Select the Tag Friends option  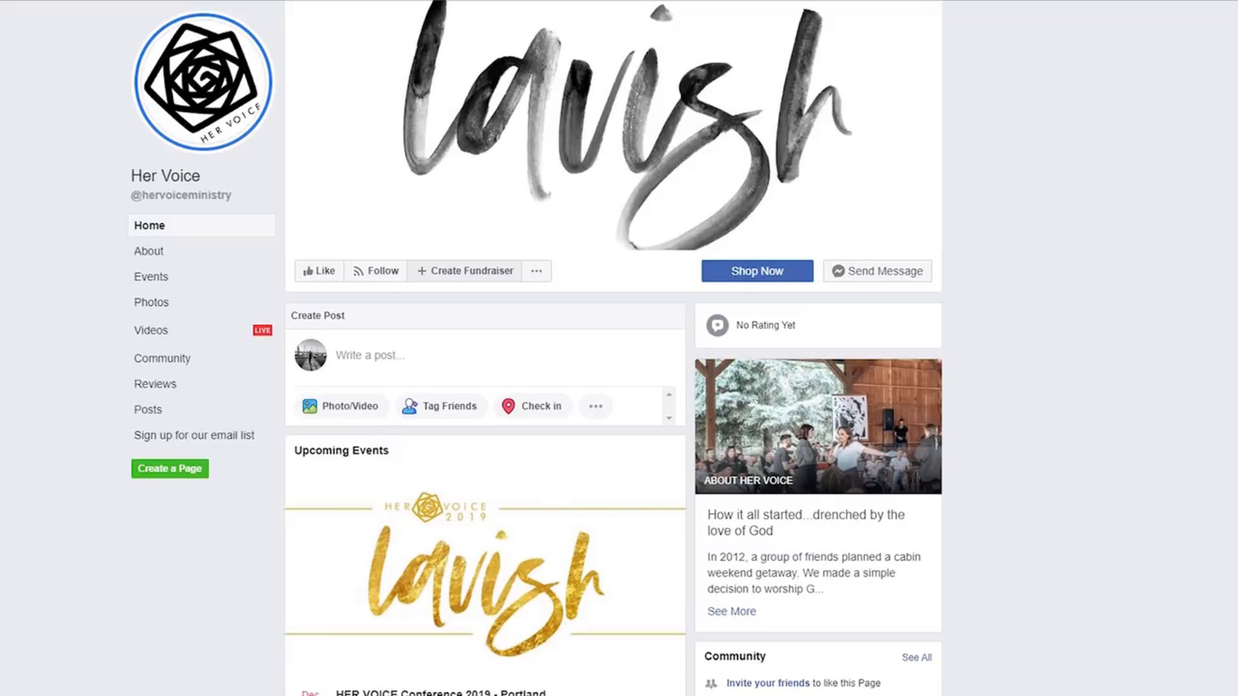pos(440,406)
